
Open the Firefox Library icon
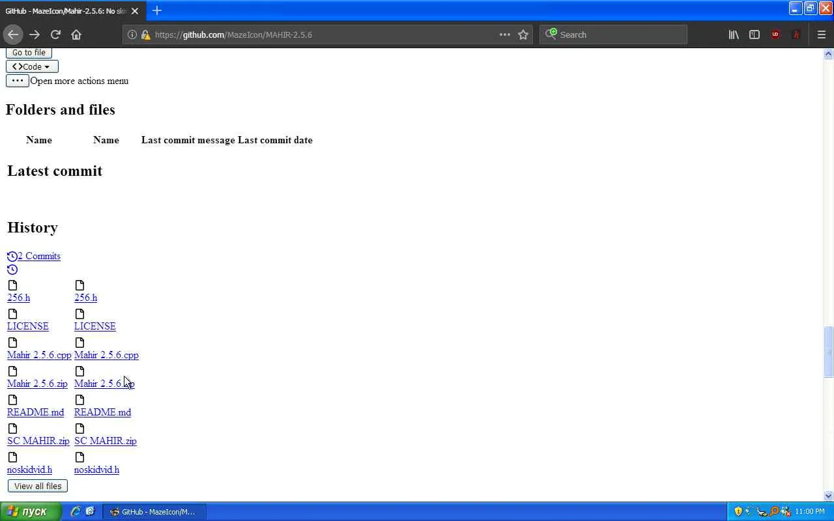click(x=734, y=35)
